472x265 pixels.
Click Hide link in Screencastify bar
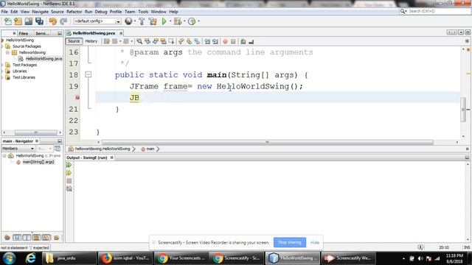(315, 242)
